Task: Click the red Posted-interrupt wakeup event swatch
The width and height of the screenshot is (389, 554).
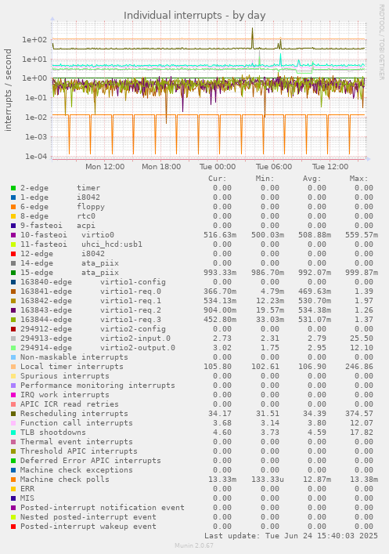Action: pyautogui.click(x=13, y=527)
